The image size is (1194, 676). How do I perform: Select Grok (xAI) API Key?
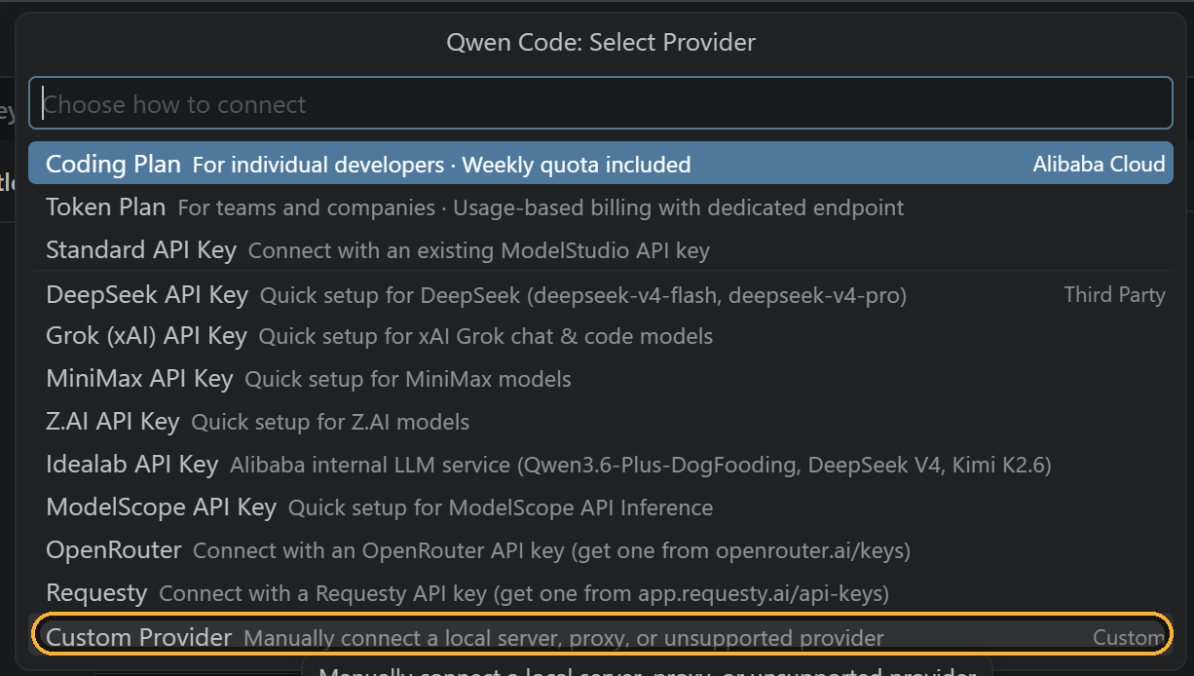pos(600,336)
